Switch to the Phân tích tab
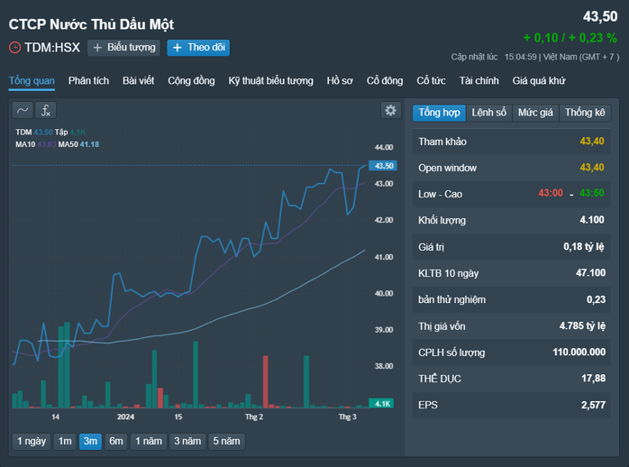The image size is (629, 467). 88,80
